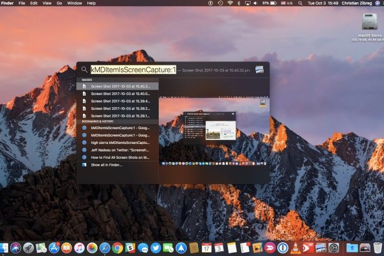Open the View menu
This screenshot has width=384, height=256.
click(x=47, y=3)
